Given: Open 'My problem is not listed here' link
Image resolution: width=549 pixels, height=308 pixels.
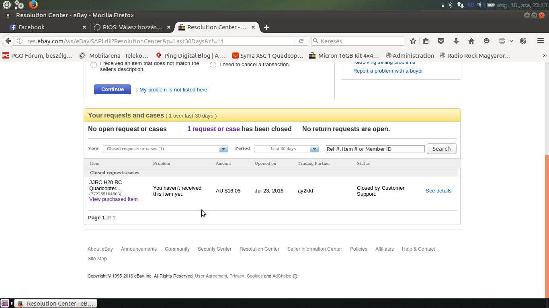Looking at the screenshot, I should tap(173, 90).
